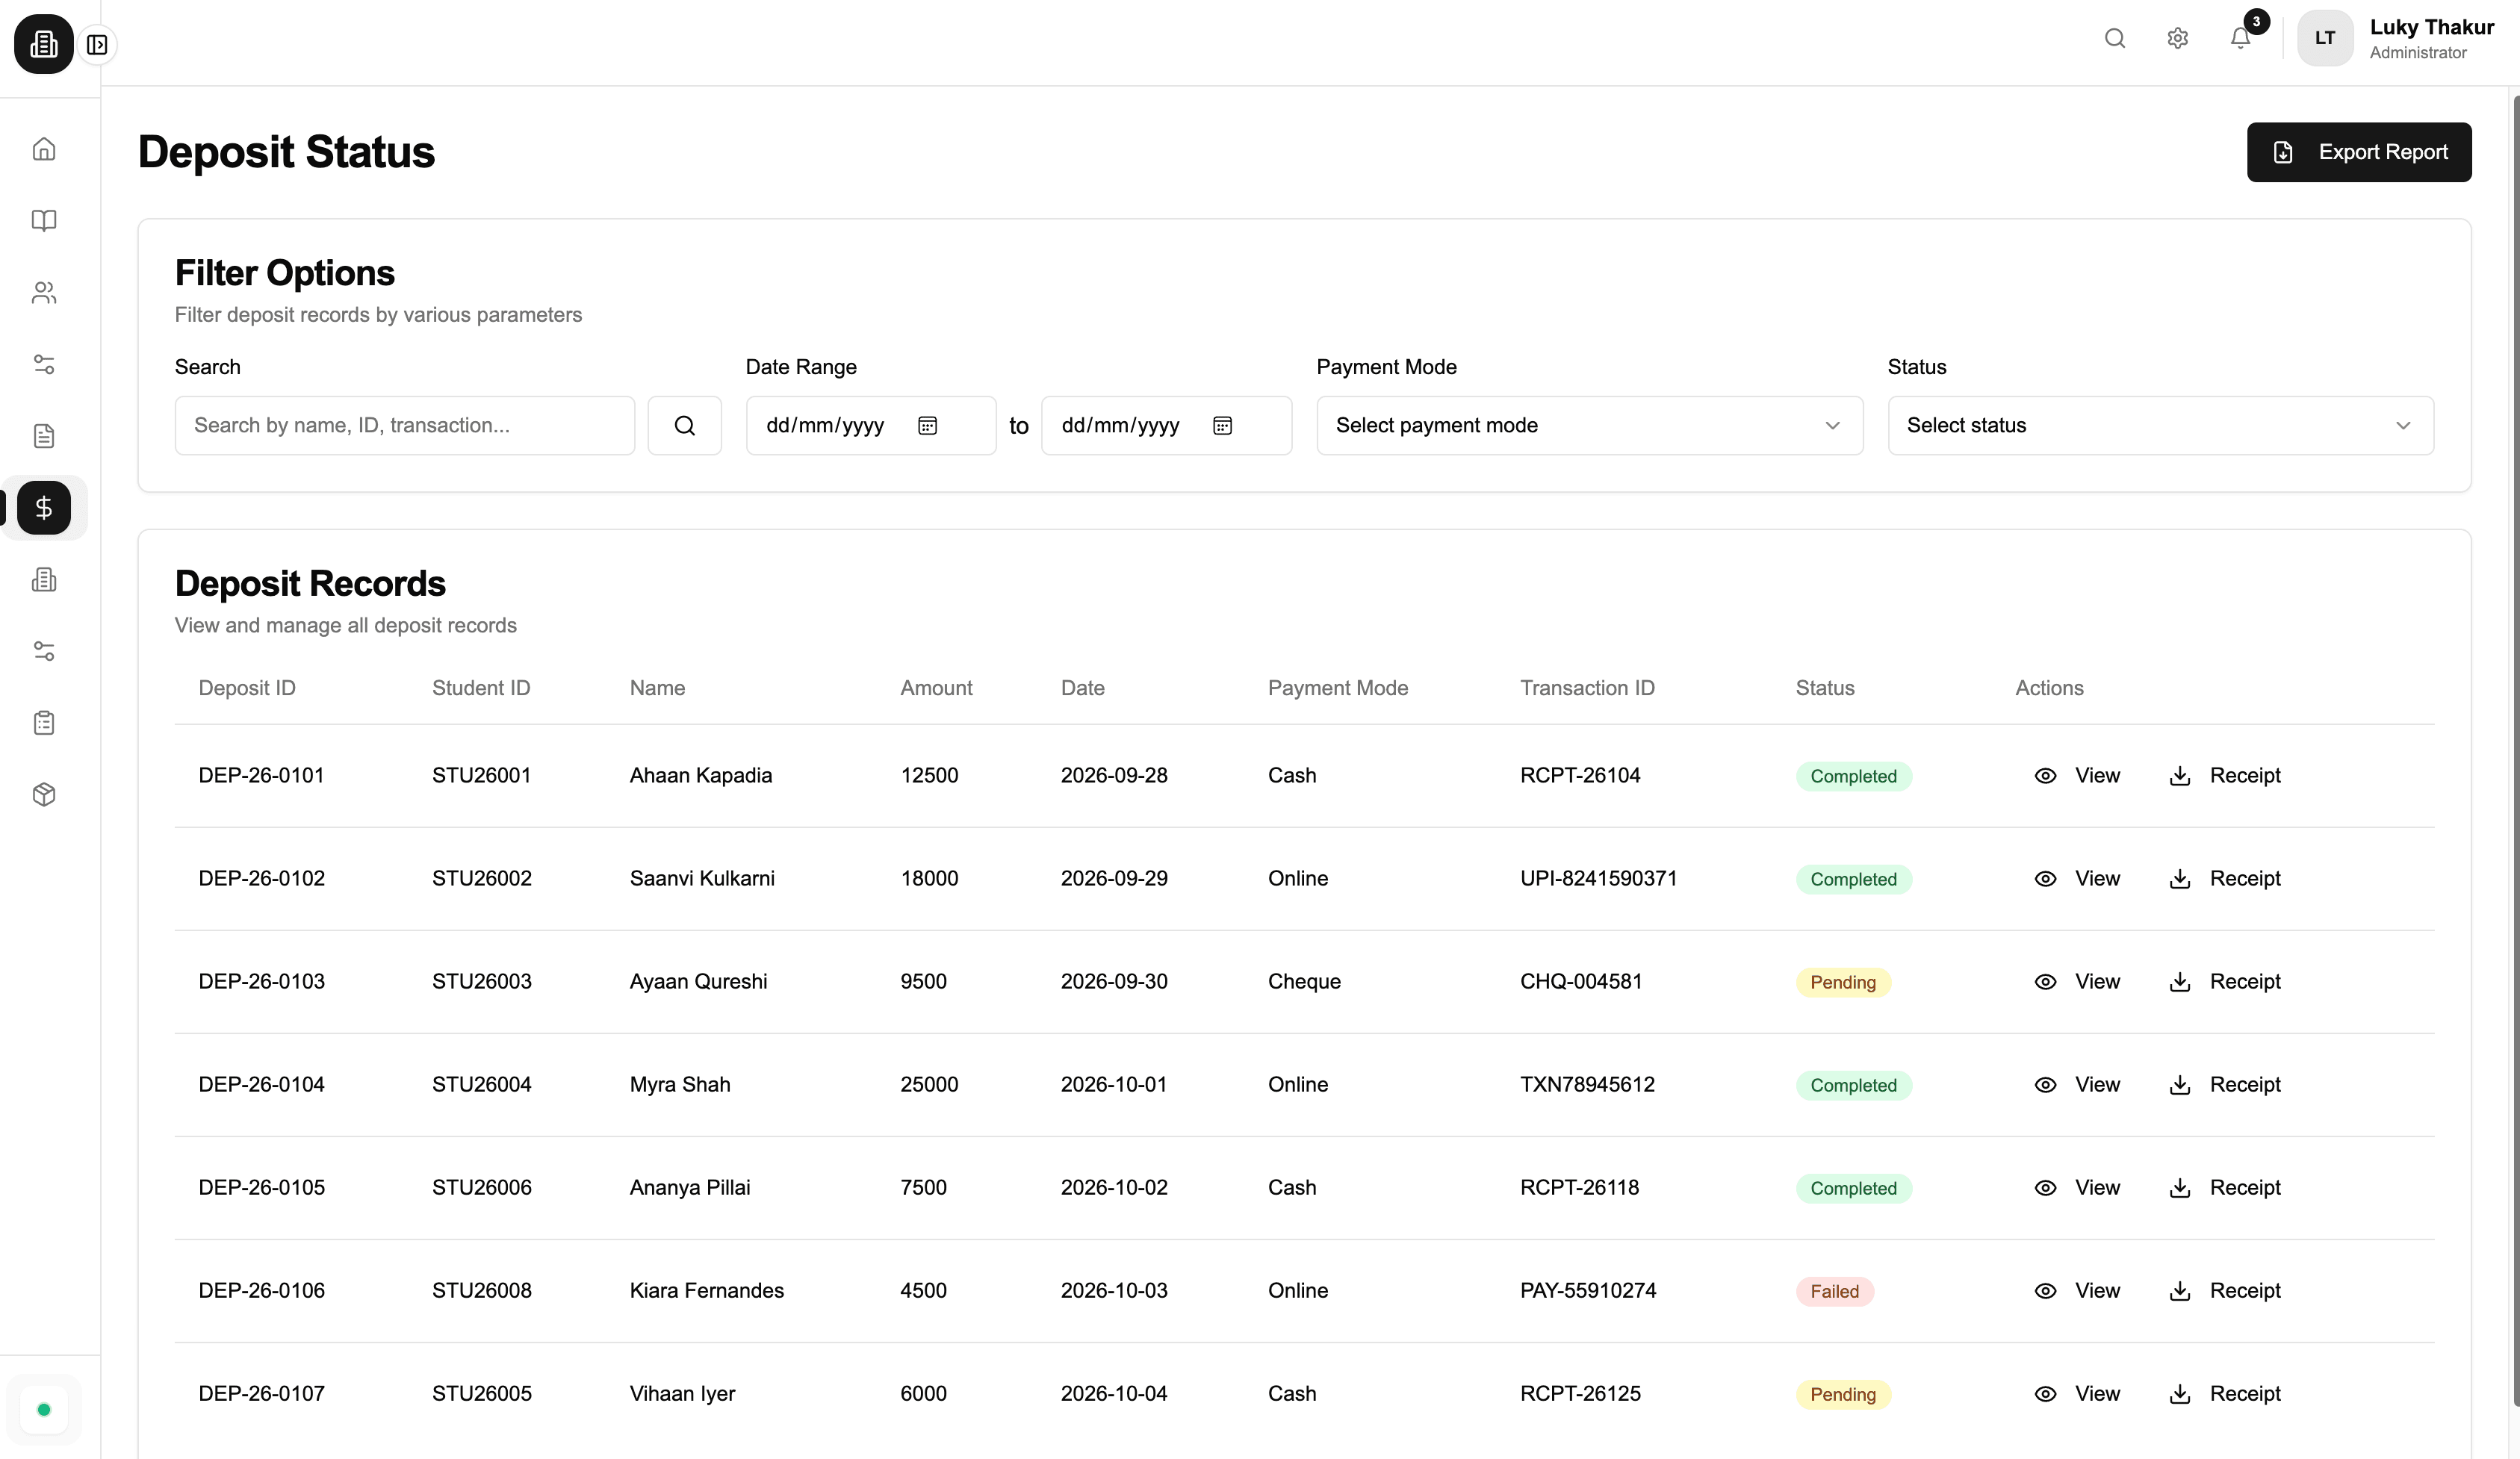Select the dollar sign sidebar icon
The height and width of the screenshot is (1459, 2520).
point(44,508)
